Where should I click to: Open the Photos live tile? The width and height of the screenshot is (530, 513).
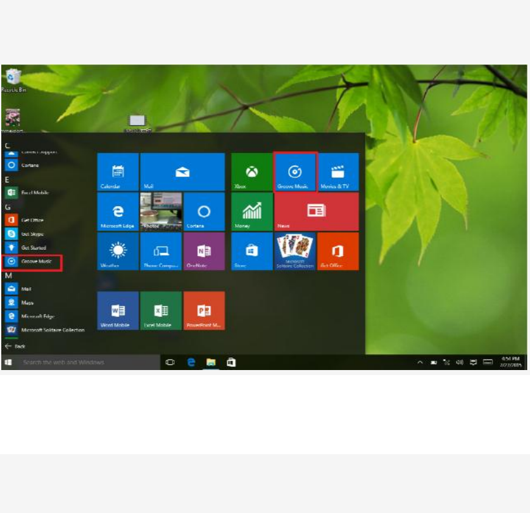161,212
